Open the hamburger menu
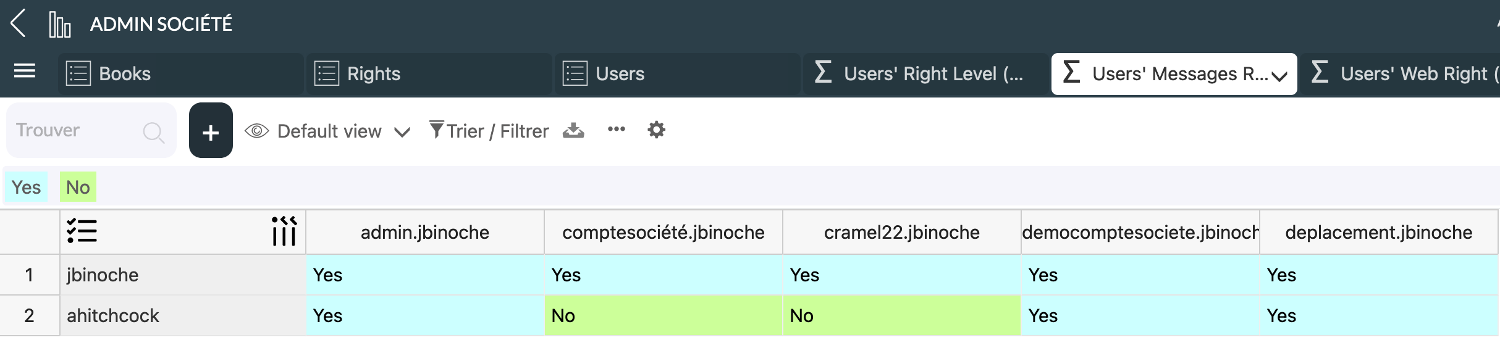 pyautogui.click(x=25, y=72)
